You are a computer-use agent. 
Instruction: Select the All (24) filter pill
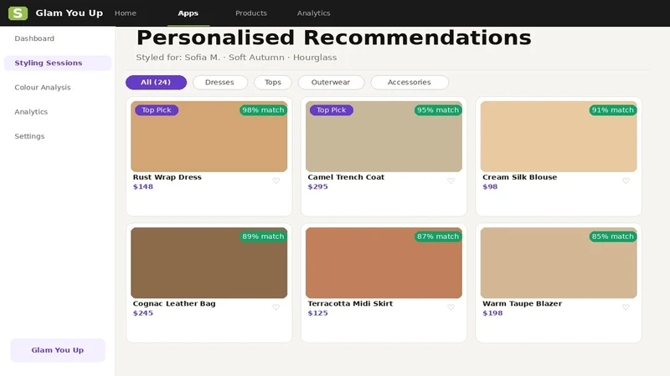tap(156, 82)
